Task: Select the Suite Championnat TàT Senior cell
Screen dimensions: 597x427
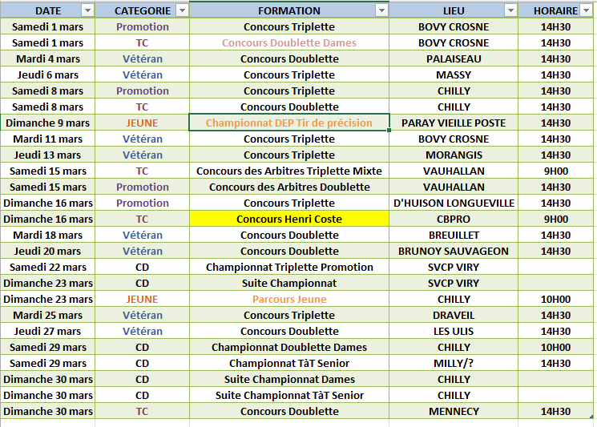Action: 289,395
